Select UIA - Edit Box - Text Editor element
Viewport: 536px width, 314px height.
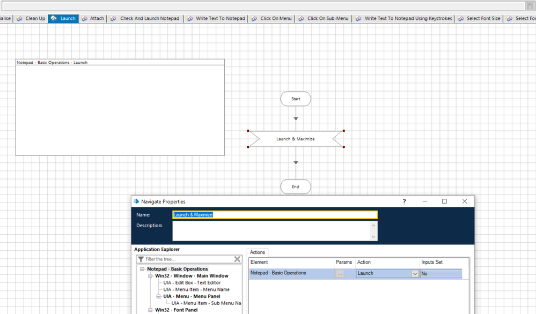pos(192,282)
